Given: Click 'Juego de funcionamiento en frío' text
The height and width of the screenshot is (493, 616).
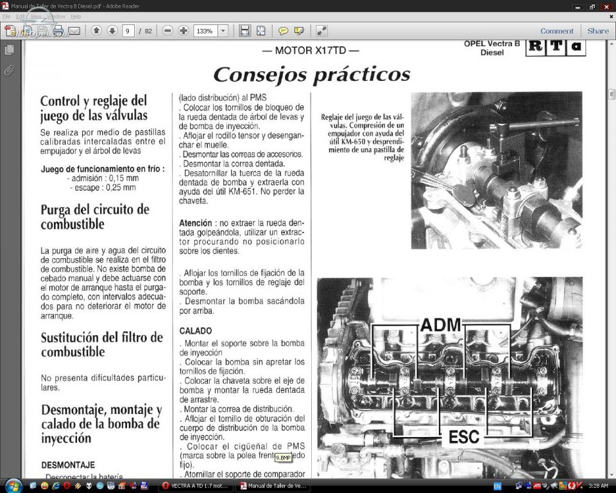Looking at the screenshot, I should tap(103, 169).
